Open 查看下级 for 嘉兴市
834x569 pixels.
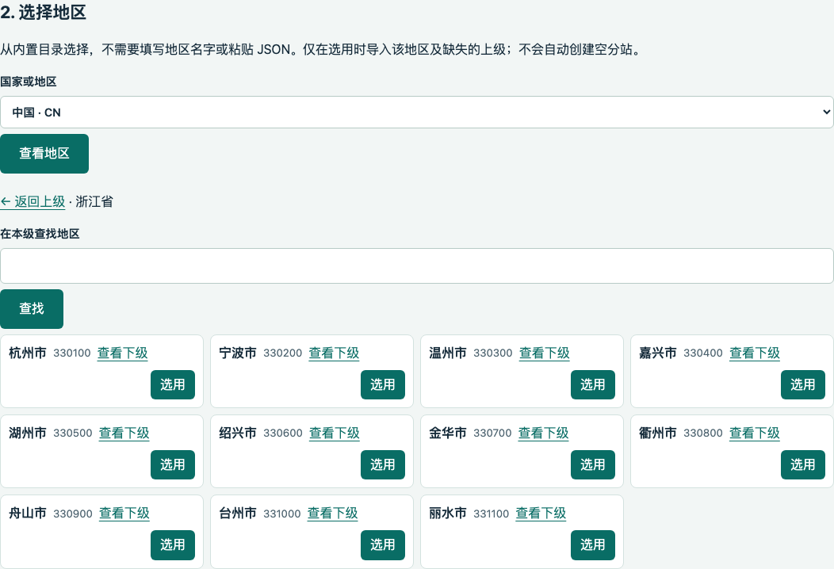[754, 353]
